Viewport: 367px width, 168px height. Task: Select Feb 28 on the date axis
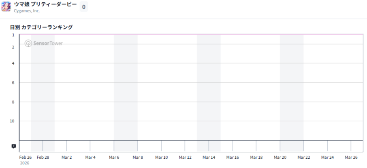[x=43, y=157]
